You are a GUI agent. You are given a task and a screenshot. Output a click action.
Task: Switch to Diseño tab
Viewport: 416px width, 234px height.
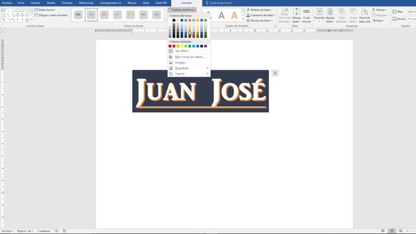point(51,3)
